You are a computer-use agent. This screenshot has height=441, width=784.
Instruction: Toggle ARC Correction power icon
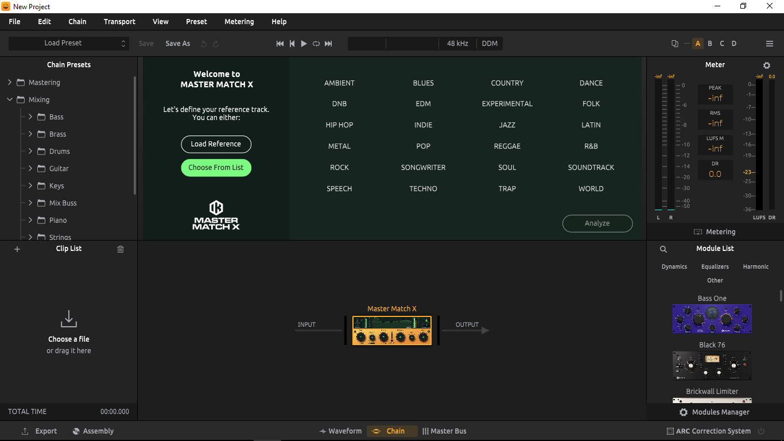click(762, 431)
